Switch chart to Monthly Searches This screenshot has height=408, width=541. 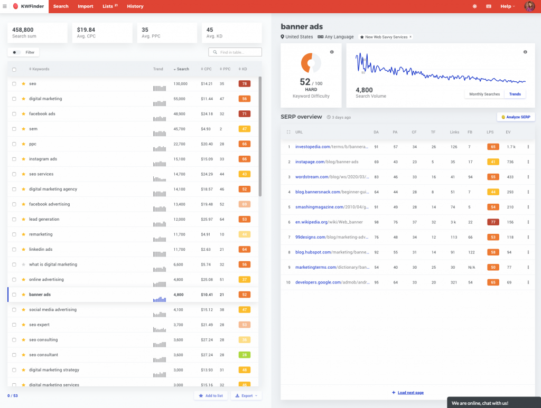(x=484, y=94)
